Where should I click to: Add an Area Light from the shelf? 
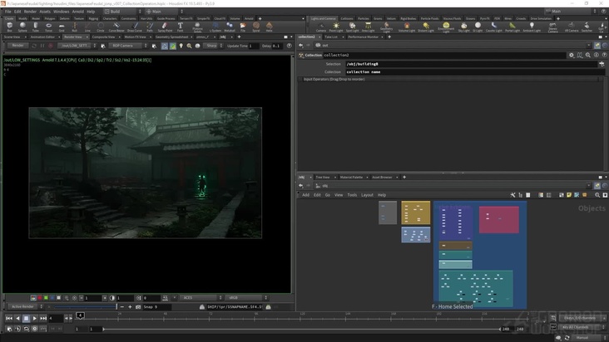[x=368, y=27]
